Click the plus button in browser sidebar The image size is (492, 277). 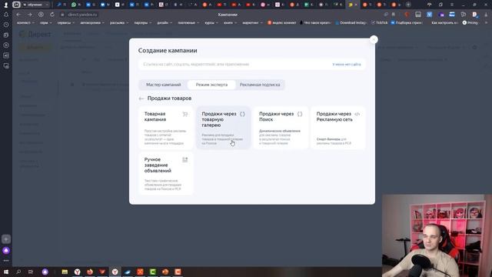6,239
